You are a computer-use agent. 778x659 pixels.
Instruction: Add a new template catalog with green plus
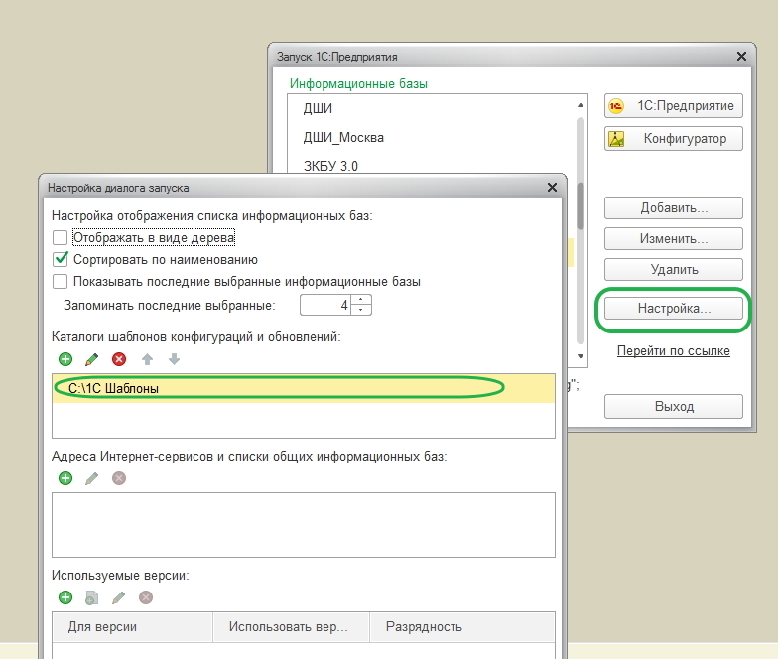click(65, 359)
